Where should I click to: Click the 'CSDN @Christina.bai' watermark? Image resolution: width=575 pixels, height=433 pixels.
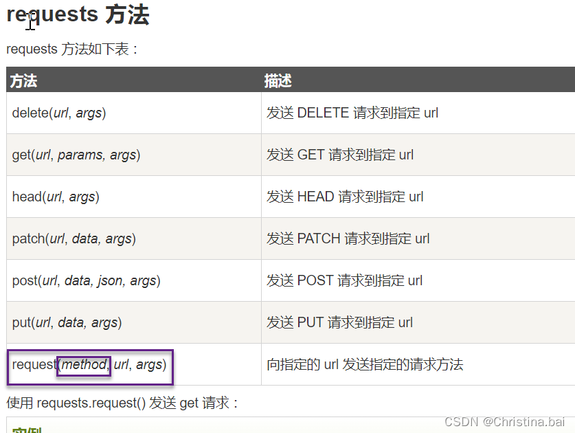505,422
